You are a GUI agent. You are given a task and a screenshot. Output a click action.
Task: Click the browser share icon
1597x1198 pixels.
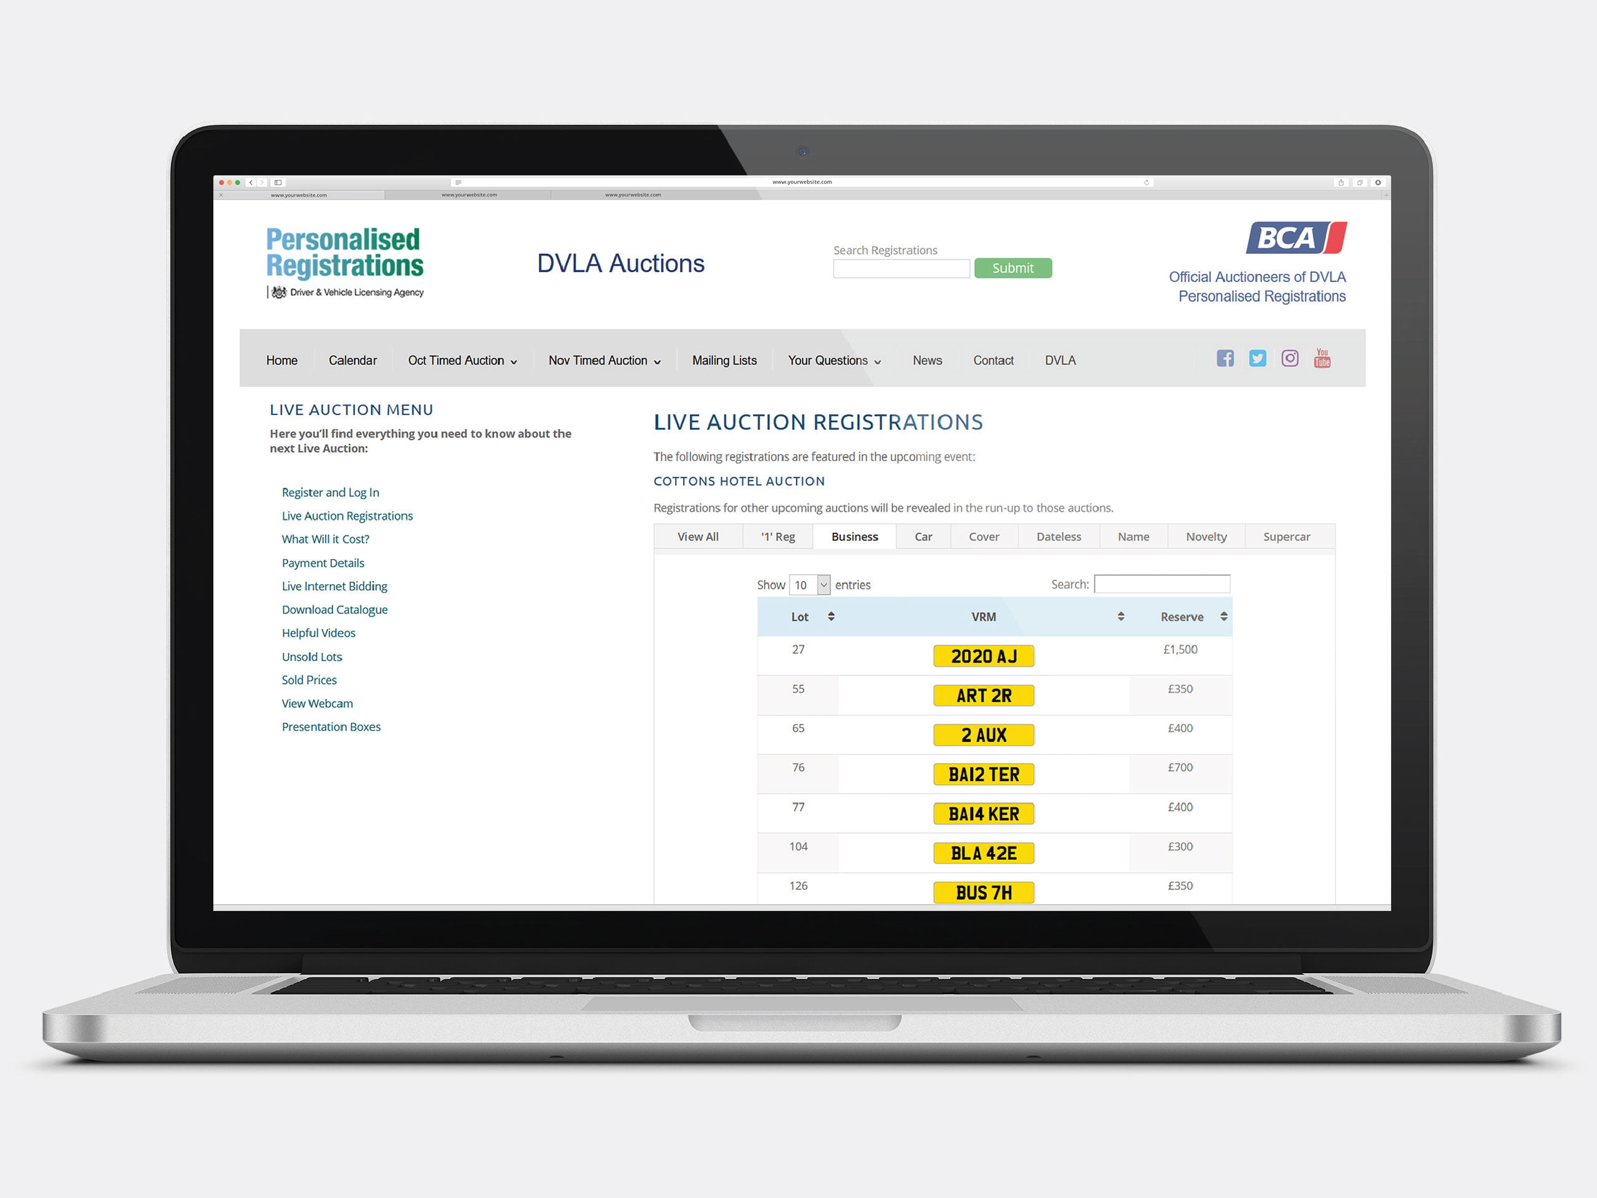point(1341,183)
